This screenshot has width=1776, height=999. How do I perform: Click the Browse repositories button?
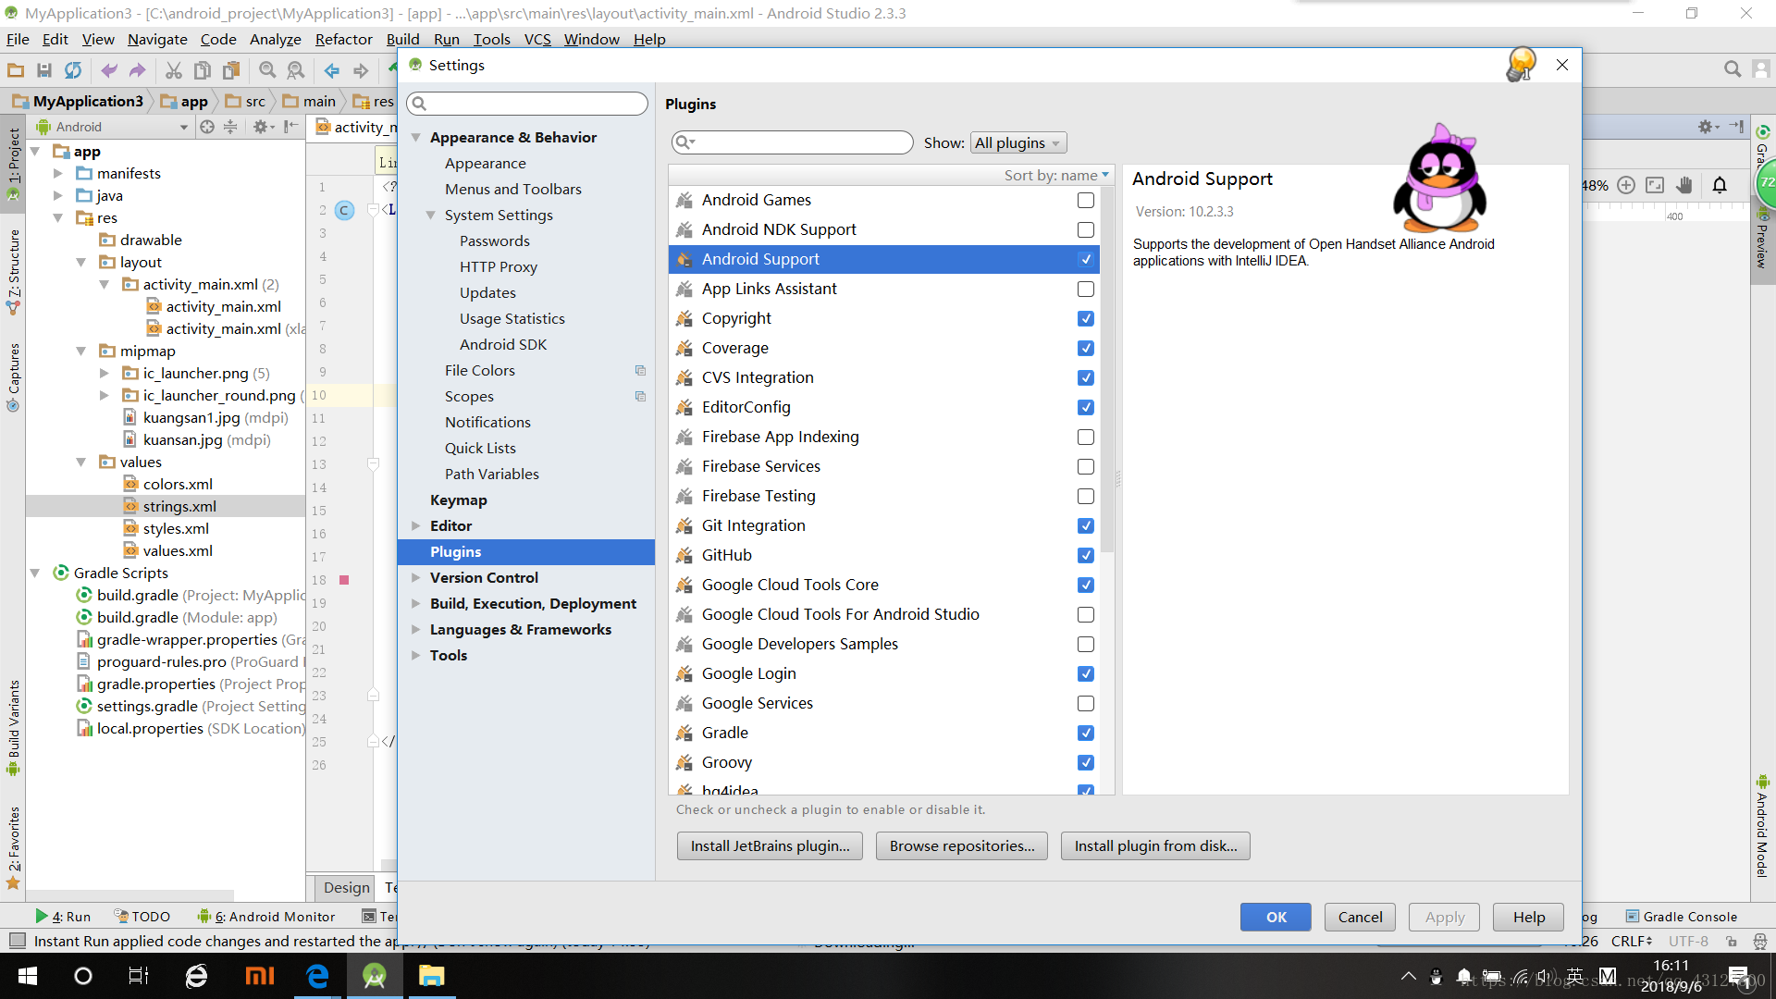click(x=962, y=845)
